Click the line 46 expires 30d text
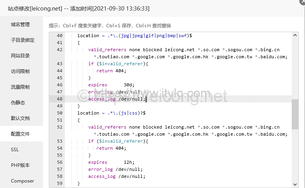Screen dimensions: 305x188 [x=110, y=85]
